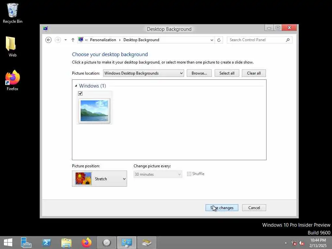The image size is (332, 249).
Task: Expand the address bar history dropdown
Action: point(212,40)
